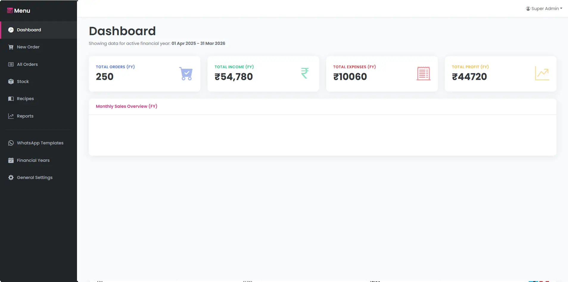The width and height of the screenshot is (568, 282).
Task: Click the WhatsApp logo icon
Action: click(x=11, y=143)
